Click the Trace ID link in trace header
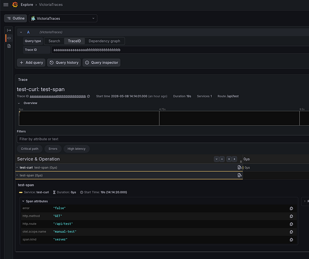This screenshot has width=309, height=259. click(58, 96)
